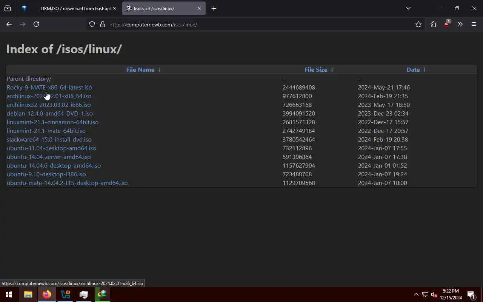
Task: Download debian-12.4.0-amd64-DVD-1.iso
Action: [50, 113]
